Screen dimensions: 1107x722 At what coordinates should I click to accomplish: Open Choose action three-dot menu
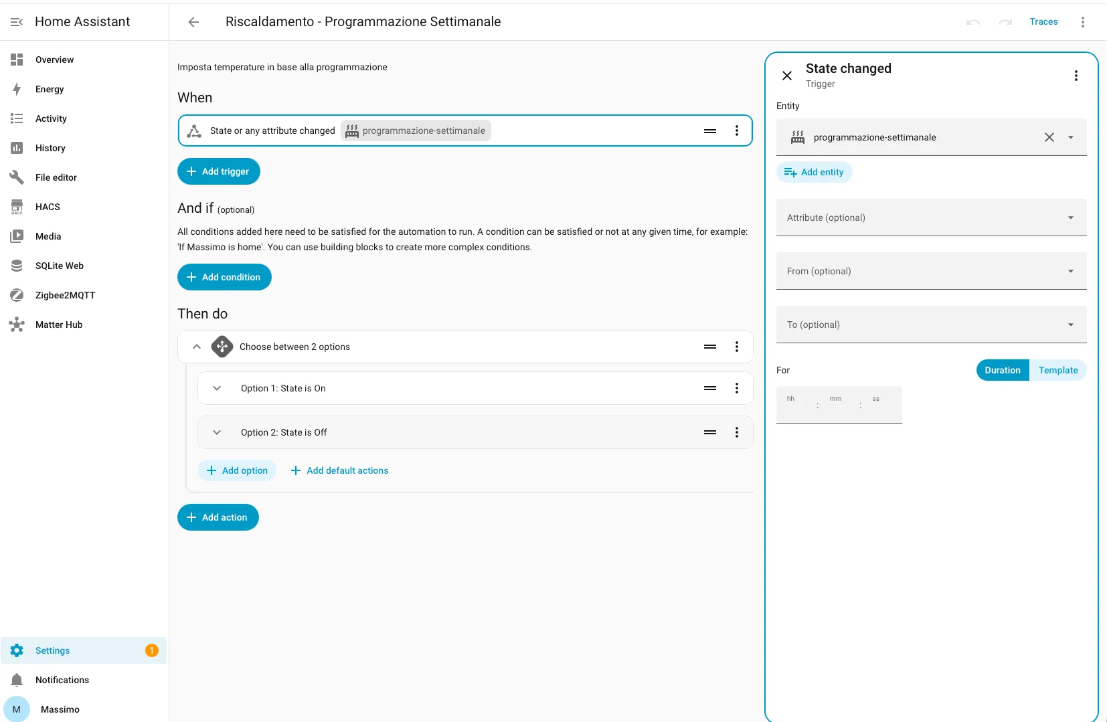click(x=737, y=347)
